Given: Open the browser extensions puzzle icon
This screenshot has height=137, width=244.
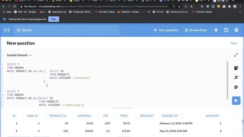Looking at the screenshot, I should click(x=230, y=6).
